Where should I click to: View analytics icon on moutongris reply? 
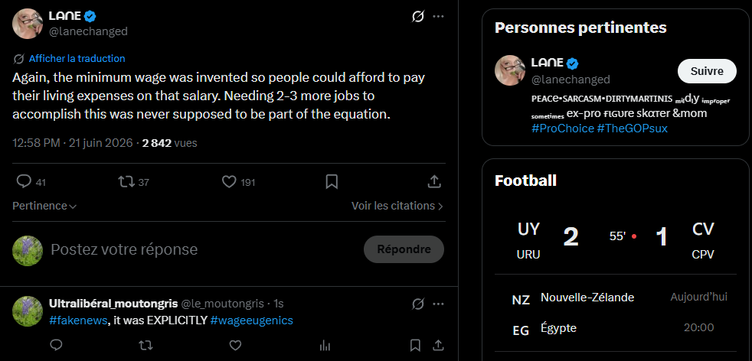point(325,345)
